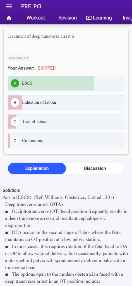
Task: Switch to the Revision tab
Action: (68, 18)
